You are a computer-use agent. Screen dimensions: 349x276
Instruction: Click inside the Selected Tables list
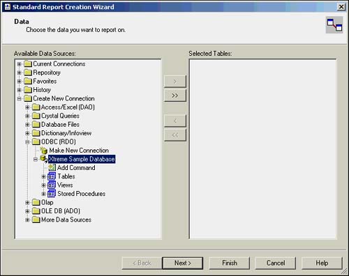click(262, 149)
